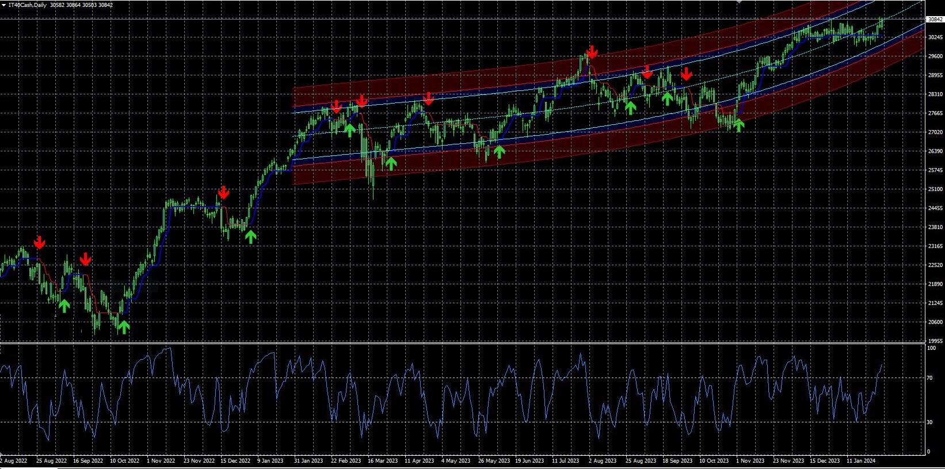Click the 21245 price axis label
The height and width of the screenshot is (469, 945).
(935, 303)
